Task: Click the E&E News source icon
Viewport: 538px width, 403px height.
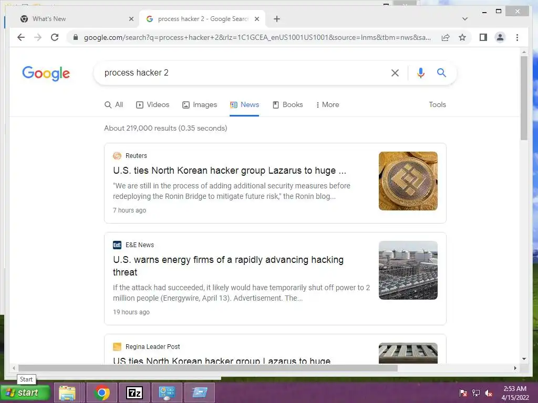Action: pyautogui.click(x=117, y=245)
